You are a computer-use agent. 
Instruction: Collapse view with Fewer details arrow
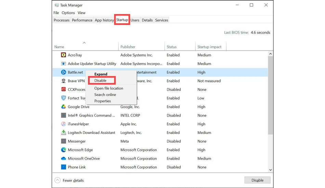(57, 180)
